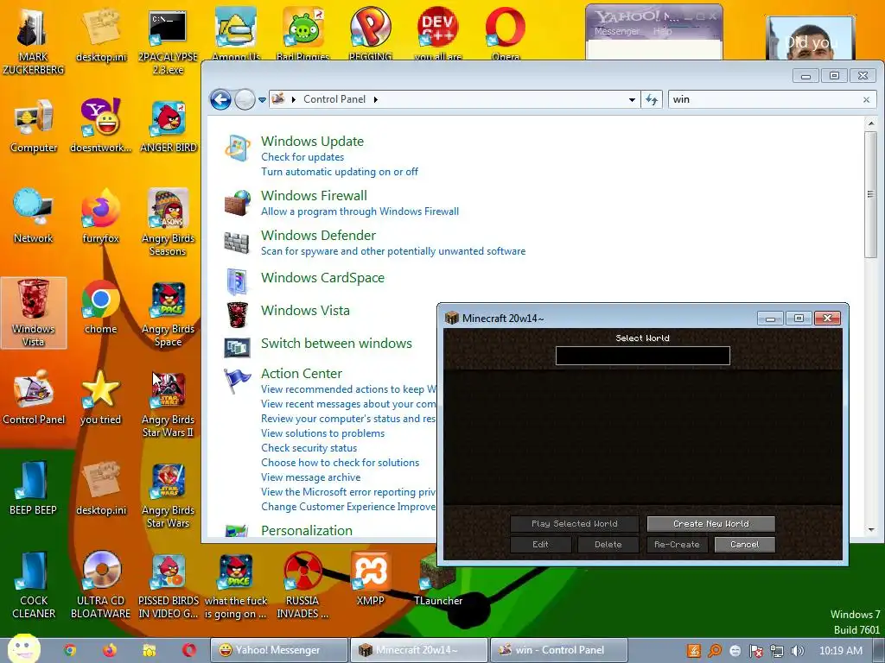Click the Control Panel desktop icon
The image size is (885, 663).
pyautogui.click(x=34, y=397)
